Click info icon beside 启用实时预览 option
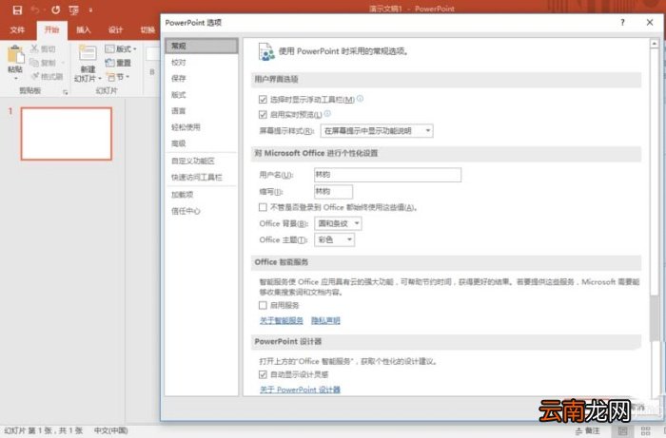This screenshot has width=666, height=438. [327, 114]
